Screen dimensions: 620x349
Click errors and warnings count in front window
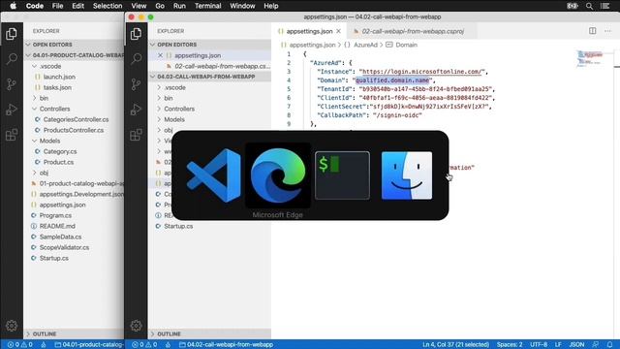[144, 344]
